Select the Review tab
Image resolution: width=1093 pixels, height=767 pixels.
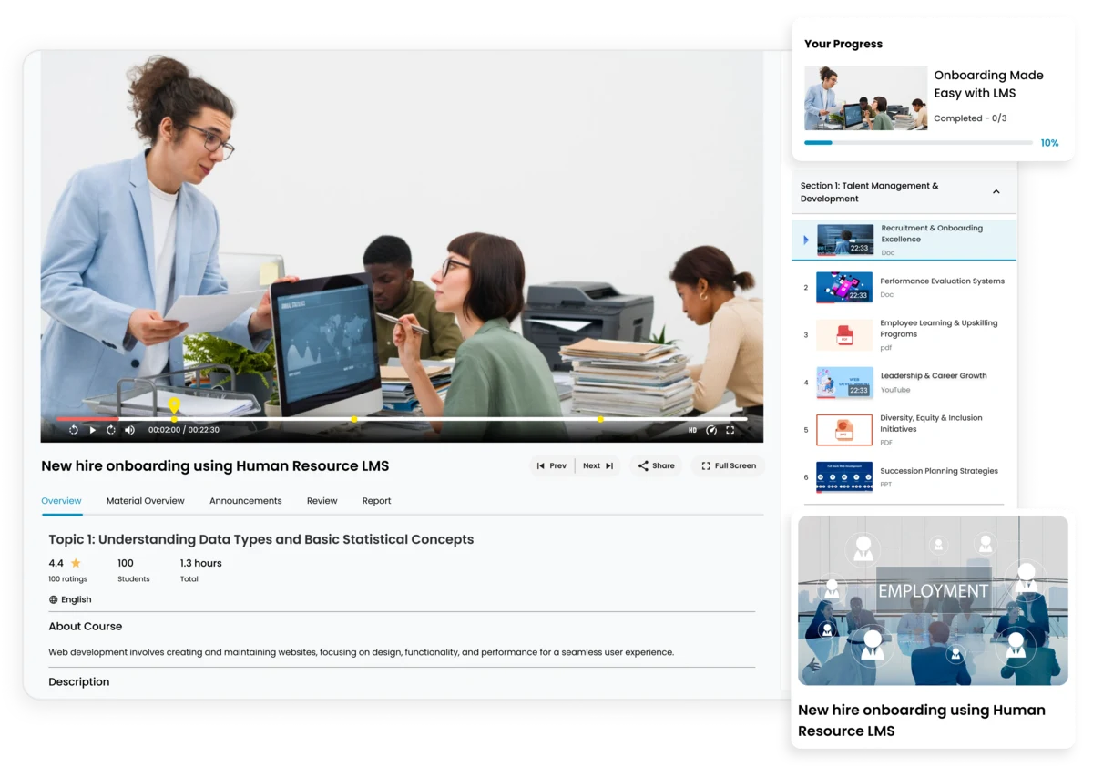[x=322, y=500]
